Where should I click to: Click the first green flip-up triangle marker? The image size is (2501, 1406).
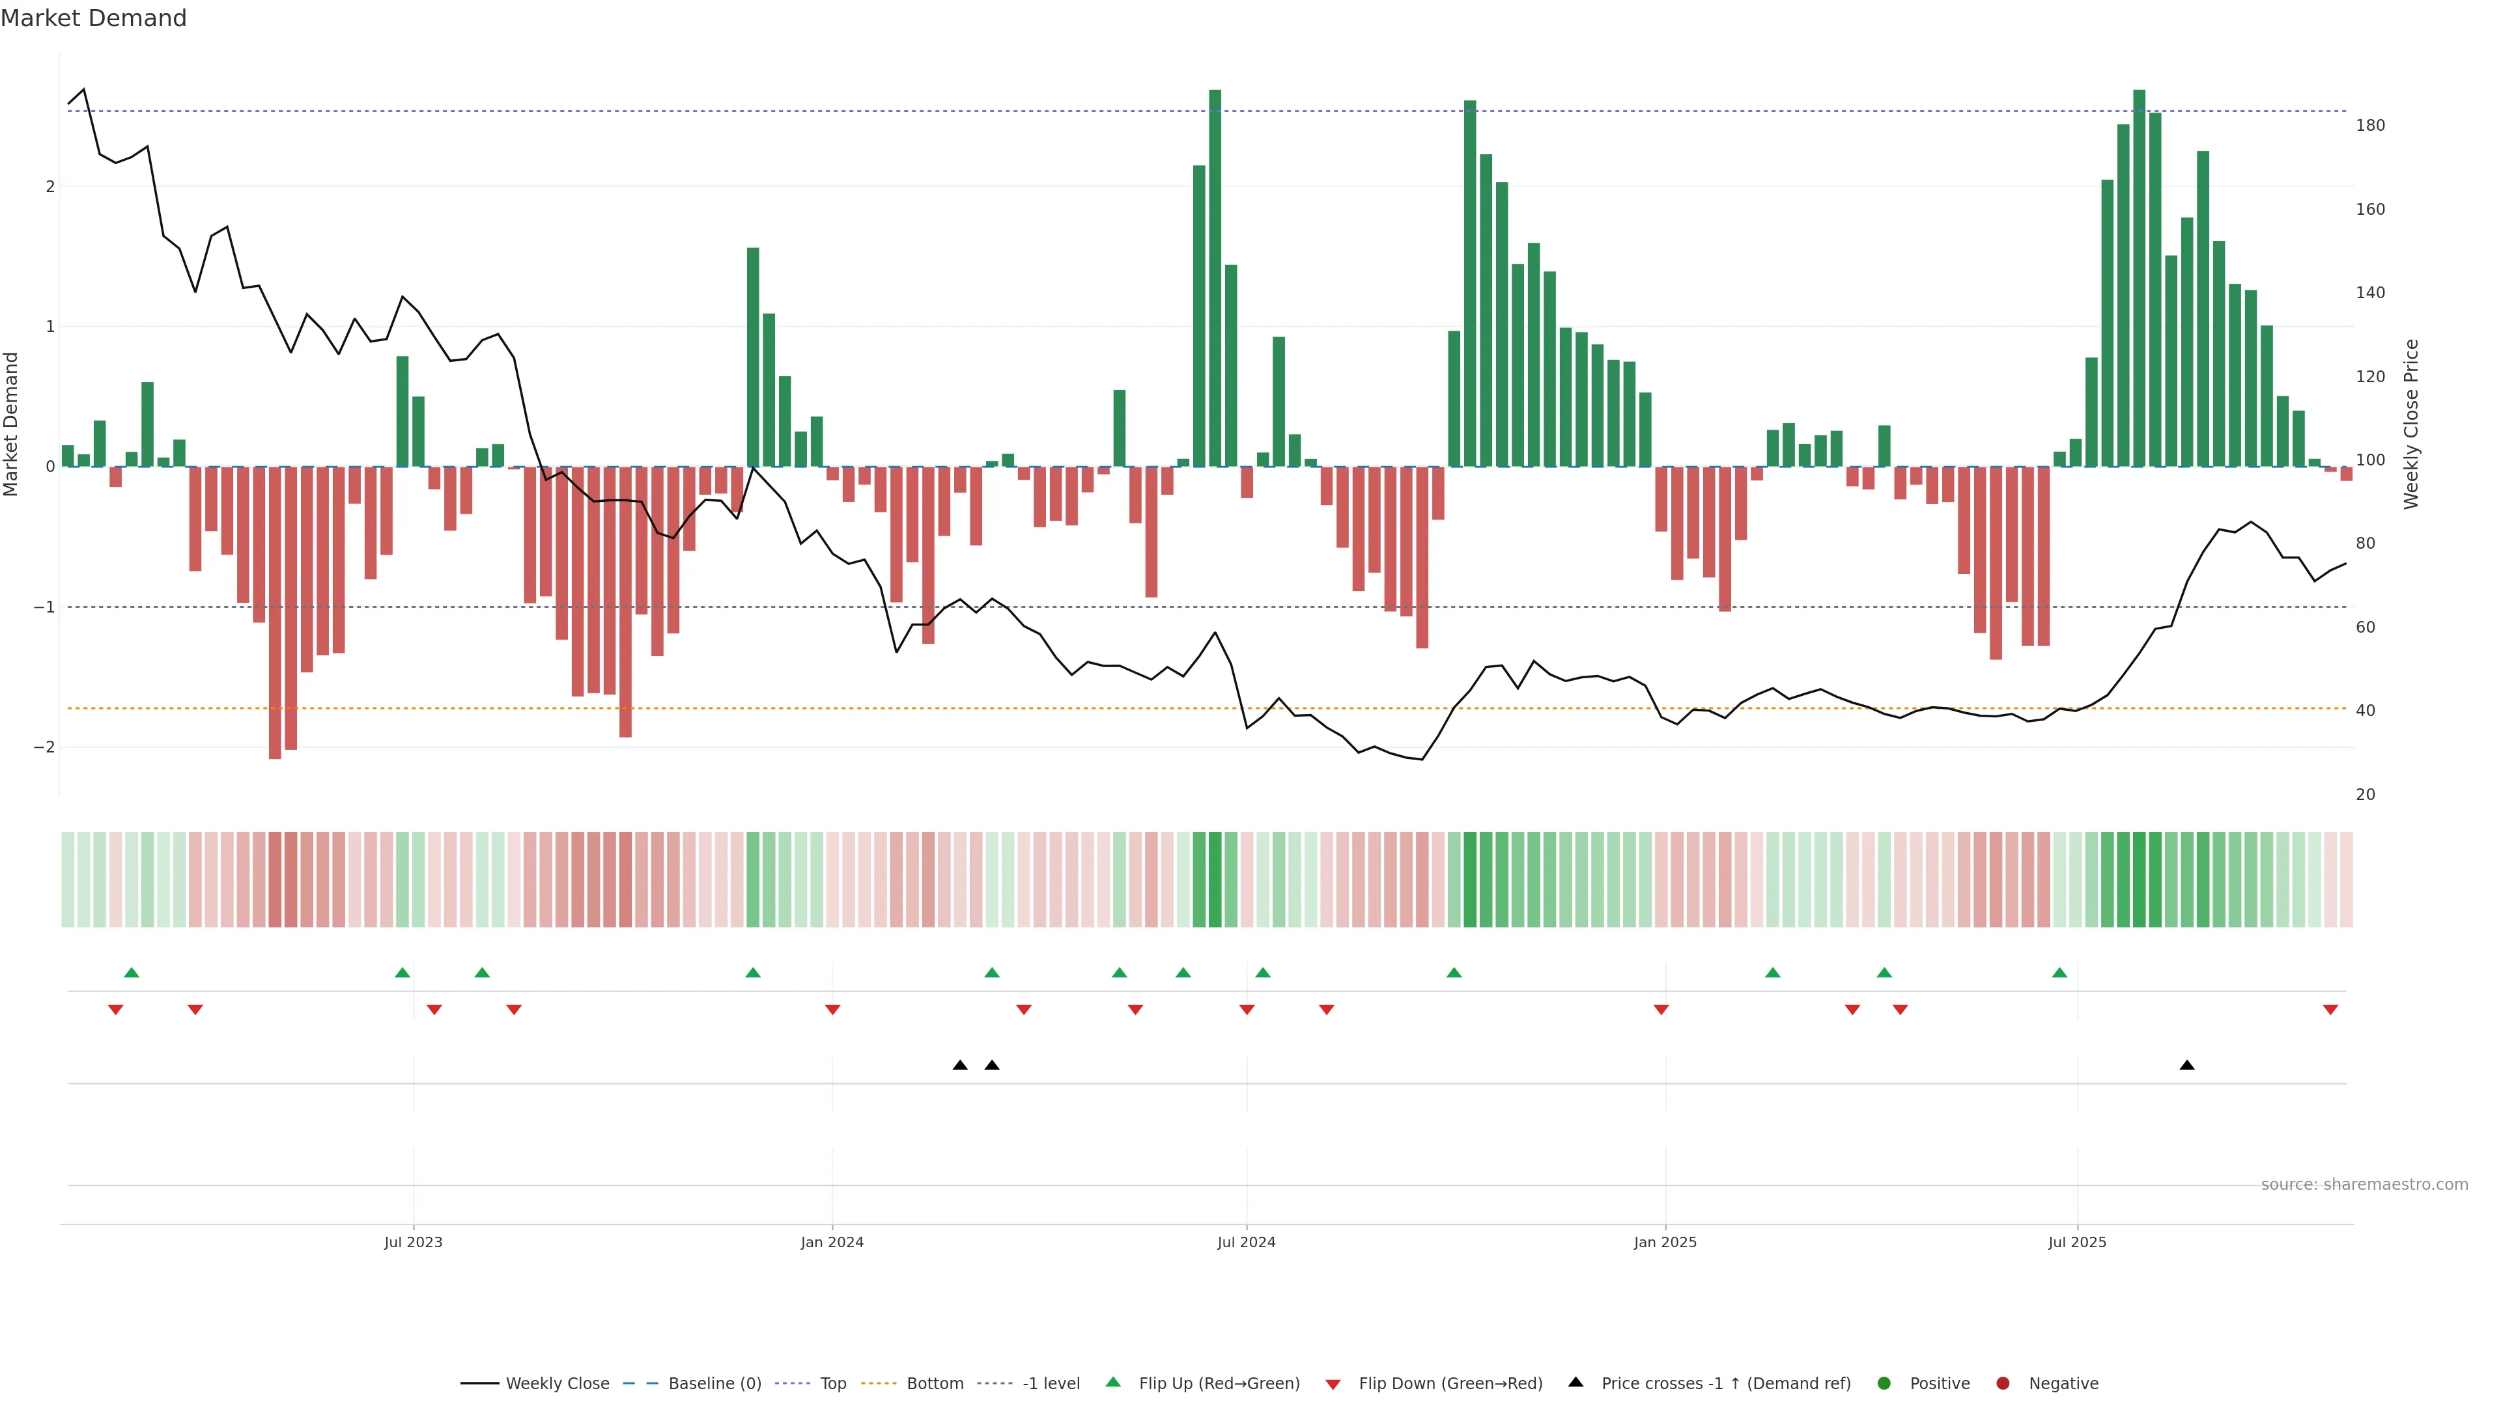click(x=131, y=972)
